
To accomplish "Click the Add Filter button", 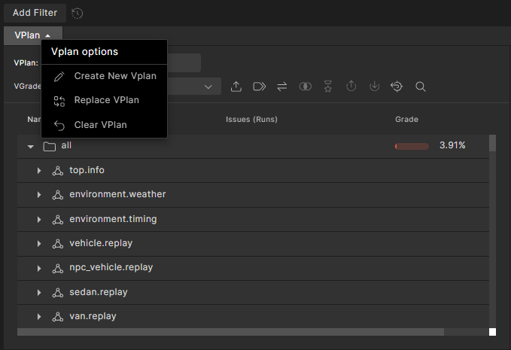I will (35, 13).
